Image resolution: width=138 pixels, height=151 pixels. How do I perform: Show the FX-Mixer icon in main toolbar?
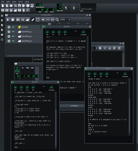[x=20, y=10]
